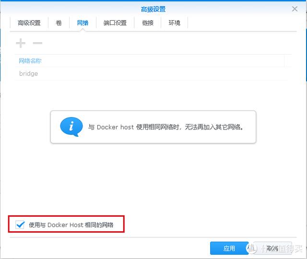Screen dimensions: 307x259
Task: Select the 网络 tab
Action: click(83, 23)
